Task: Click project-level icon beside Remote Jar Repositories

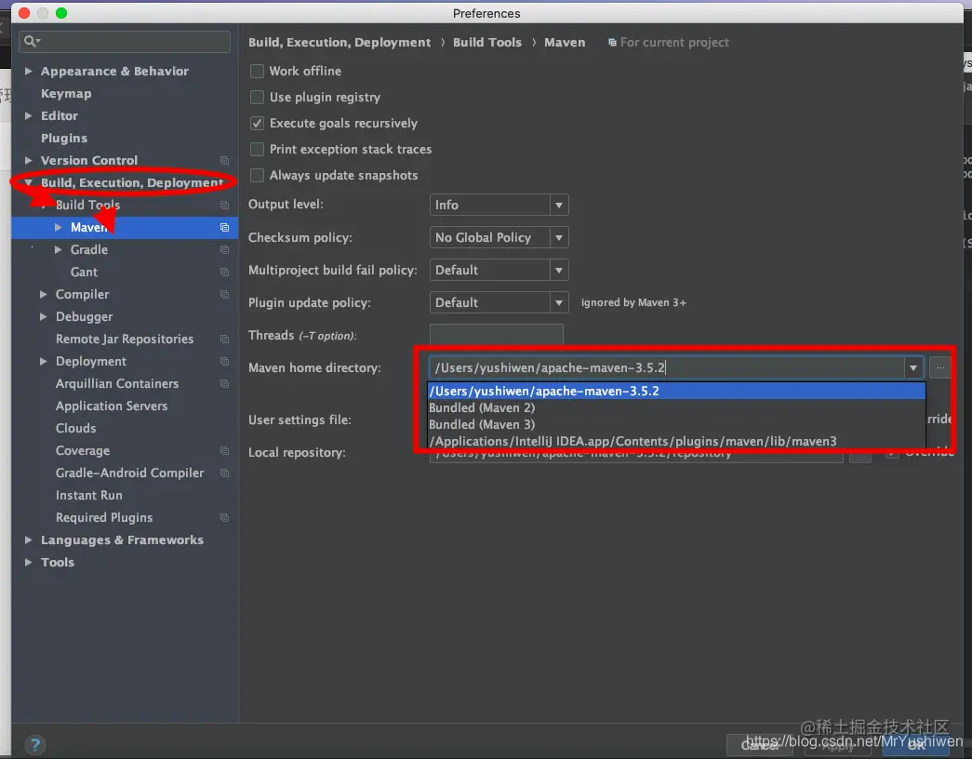Action: (224, 340)
